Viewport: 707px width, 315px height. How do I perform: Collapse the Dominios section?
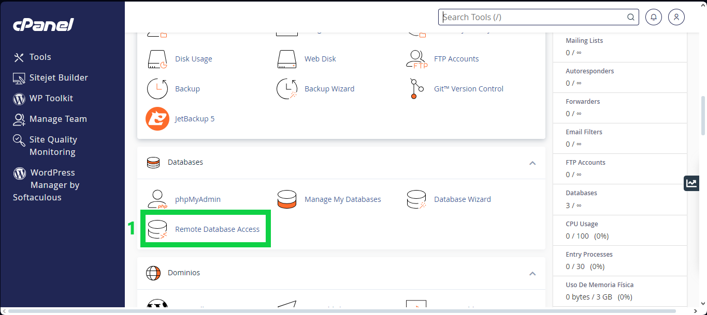(532, 273)
